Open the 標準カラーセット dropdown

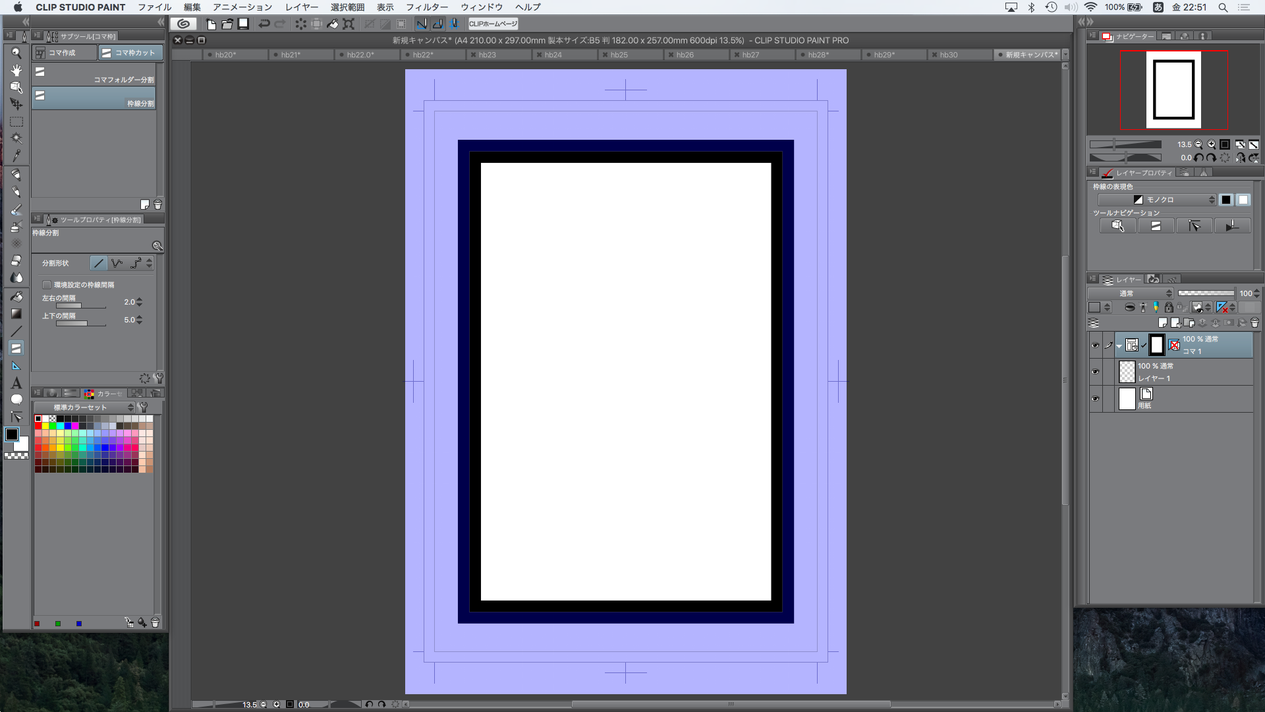coord(85,407)
